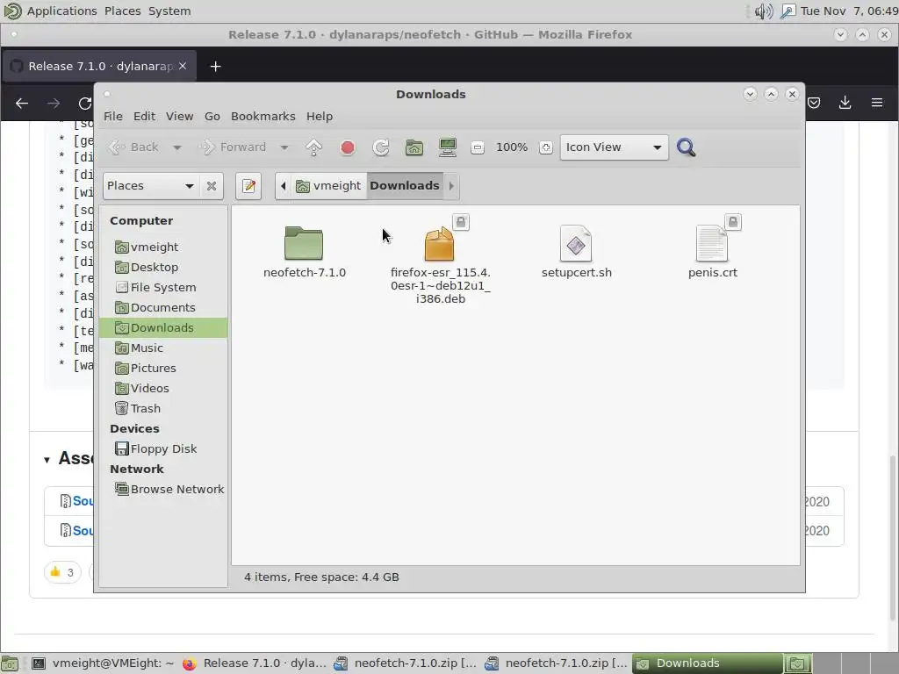Zoom in with the plus icon
The image size is (899, 674).
click(x=546, y=147)
